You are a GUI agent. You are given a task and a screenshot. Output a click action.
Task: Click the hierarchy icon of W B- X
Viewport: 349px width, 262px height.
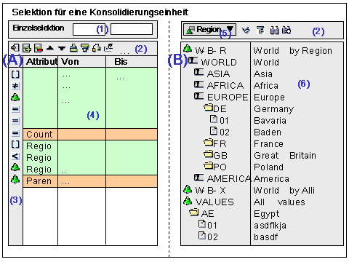[188, 189]
